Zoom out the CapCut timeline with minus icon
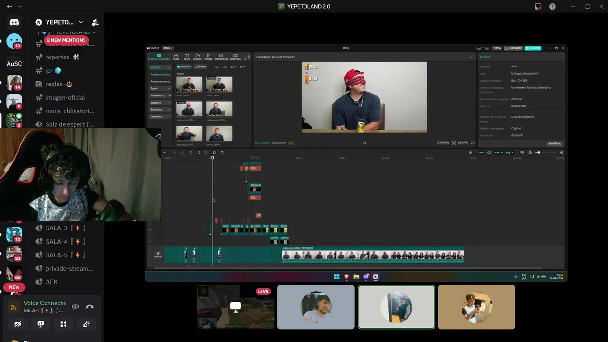This screenshot has height=342, width=608. 530,152
